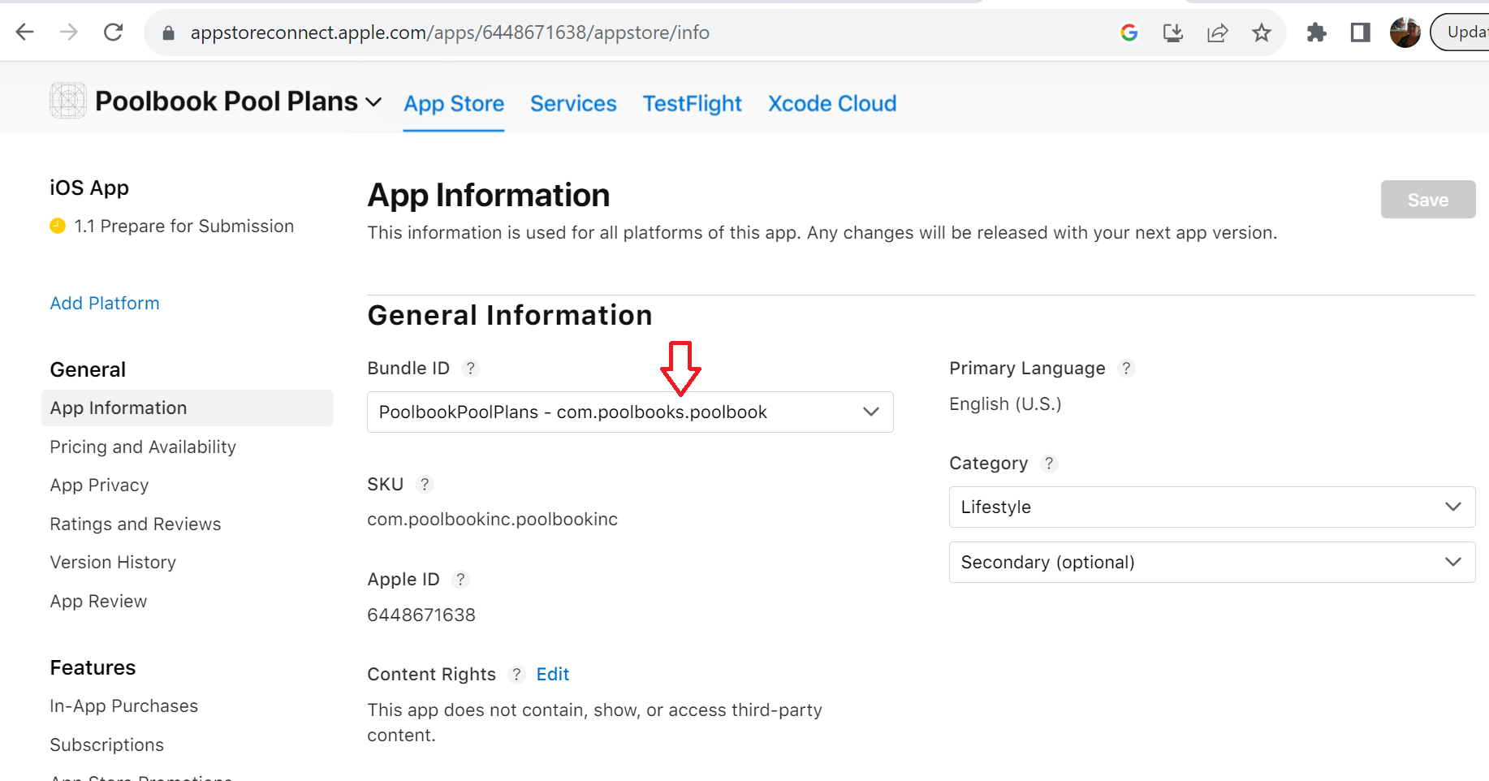This screenshot has width=1489, height=781.
Task: Bookmark this page with the star
Action: click(1261, 32)
